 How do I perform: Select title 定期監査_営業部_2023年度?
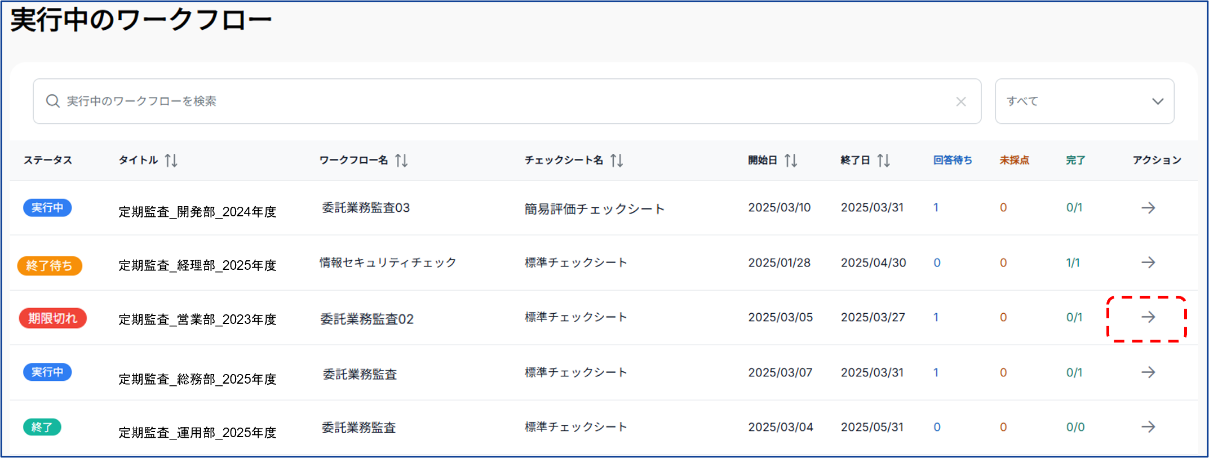click(197, 319)
